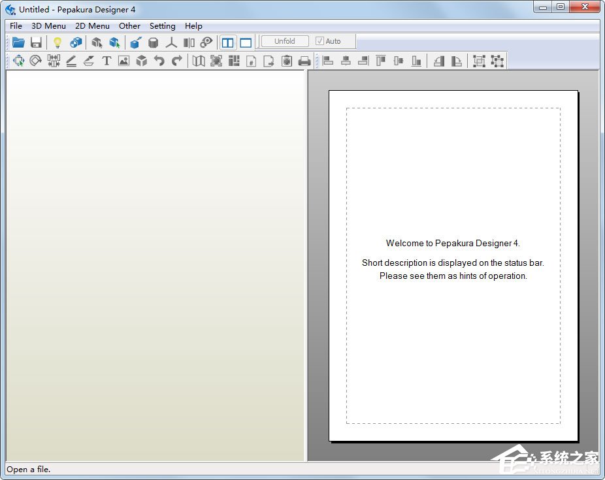
Task: Open the 3D Menu
Action: [48, 26]
